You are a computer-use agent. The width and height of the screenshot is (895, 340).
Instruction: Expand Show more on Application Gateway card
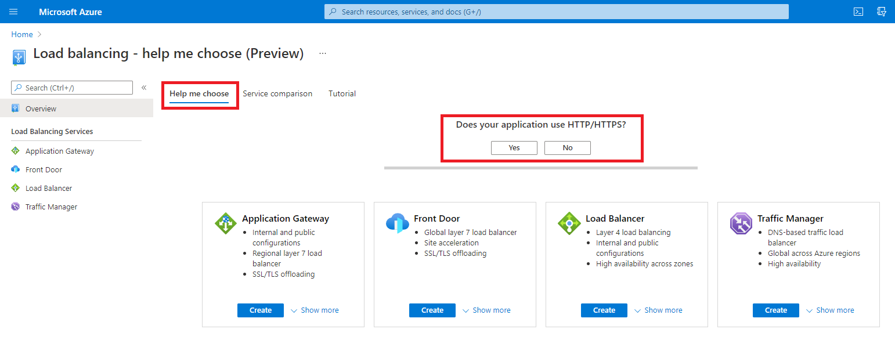314,310
